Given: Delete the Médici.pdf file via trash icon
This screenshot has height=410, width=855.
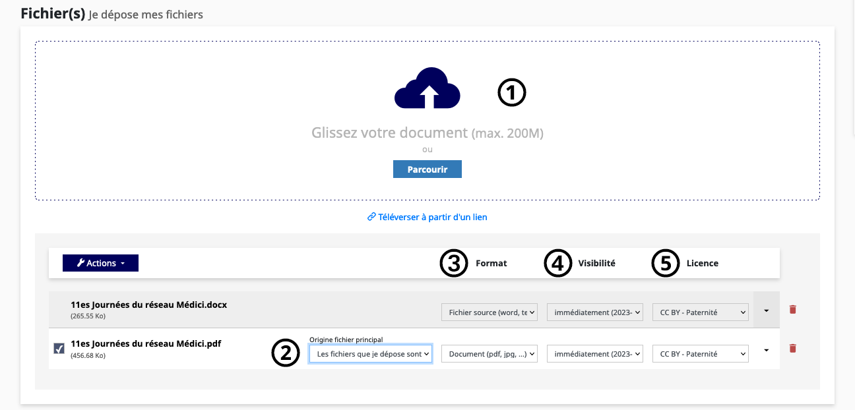Looking at the screenshot, I should (x=793, y=348).
